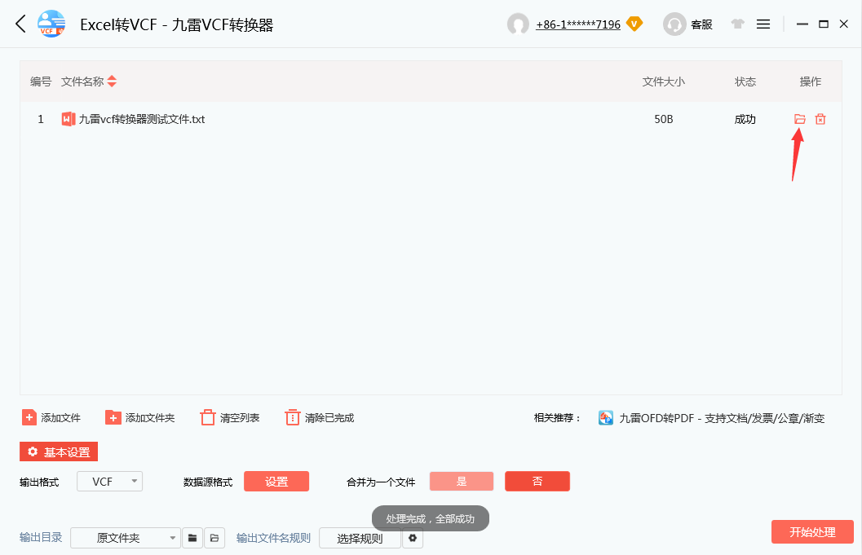Image resolution: width=862 pixels, height=555 pixels.
Task: Open the hamburger main menu
Action: (763, 24)
